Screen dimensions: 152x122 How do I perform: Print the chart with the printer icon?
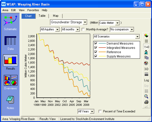pos(146,102)
